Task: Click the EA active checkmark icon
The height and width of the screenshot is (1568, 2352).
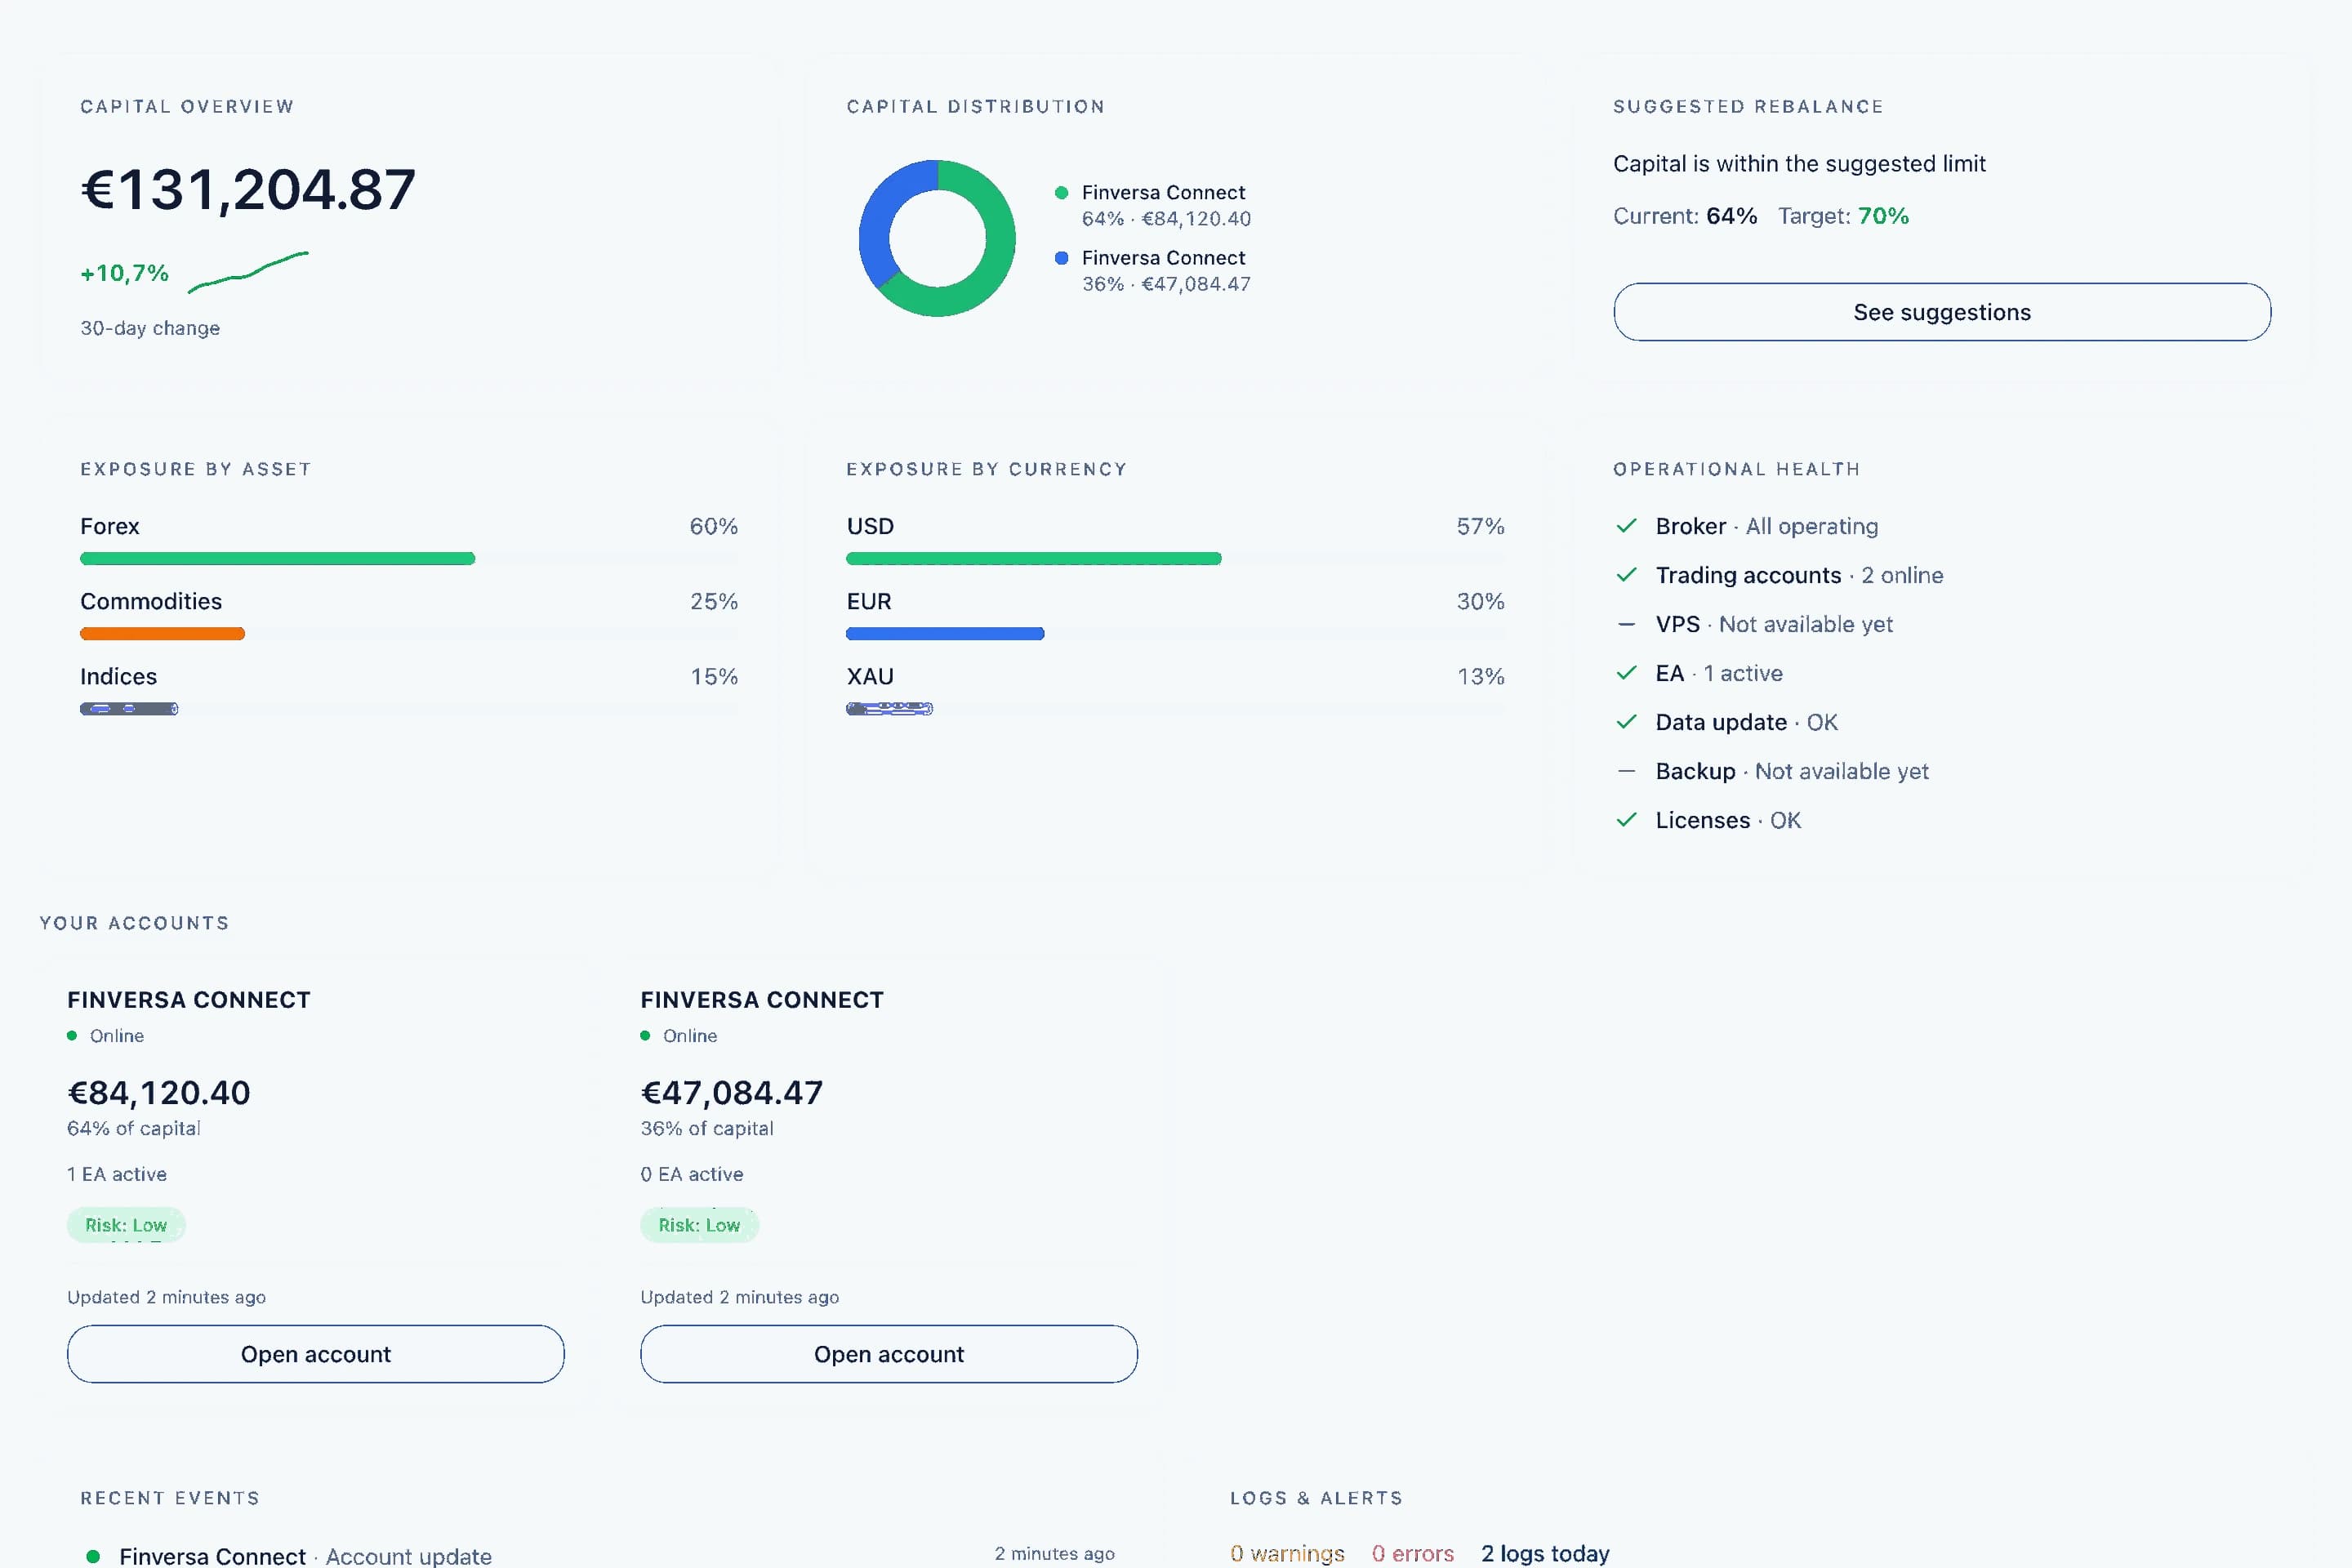Action: [1626, 673]
